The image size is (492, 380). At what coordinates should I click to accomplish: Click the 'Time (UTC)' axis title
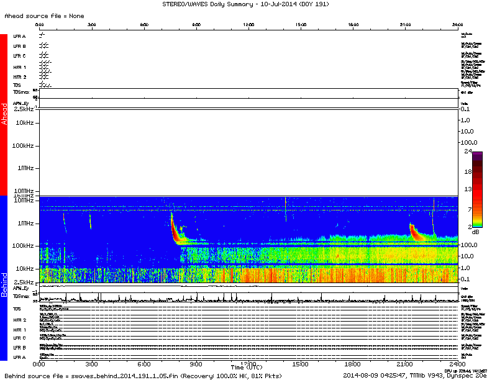click(247, 368)
